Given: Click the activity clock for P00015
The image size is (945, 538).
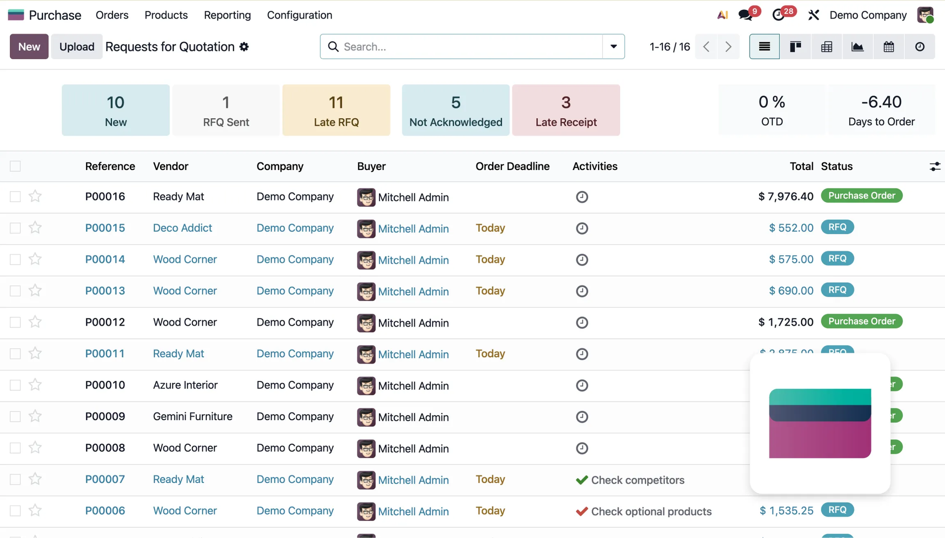Looking at the screenshot, I should pos(582,229).
